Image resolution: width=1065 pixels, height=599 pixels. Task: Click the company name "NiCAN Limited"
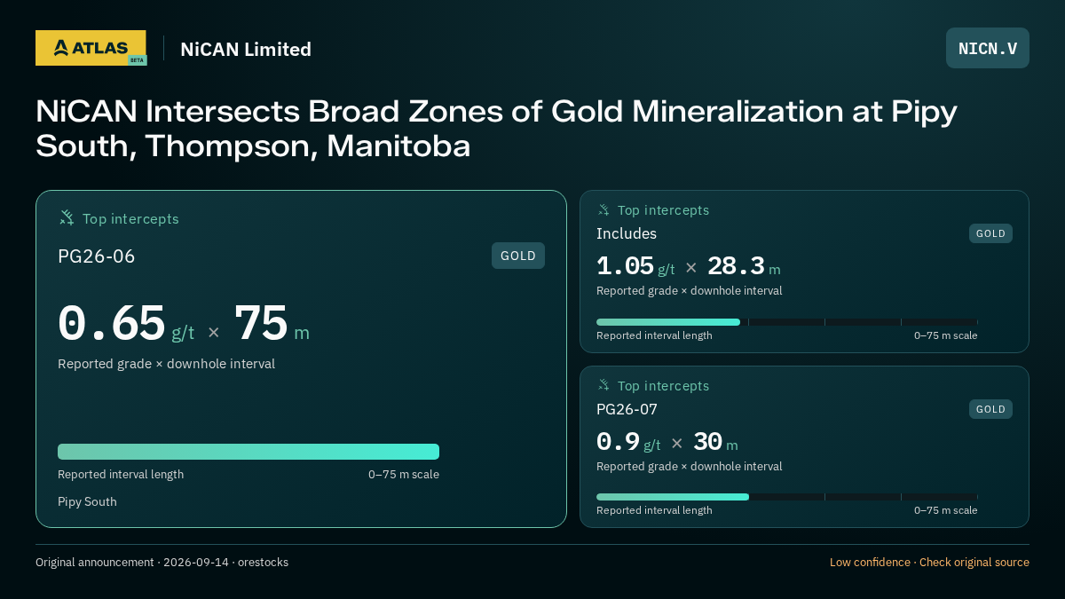pyautogui.click(x=246, y=50)
